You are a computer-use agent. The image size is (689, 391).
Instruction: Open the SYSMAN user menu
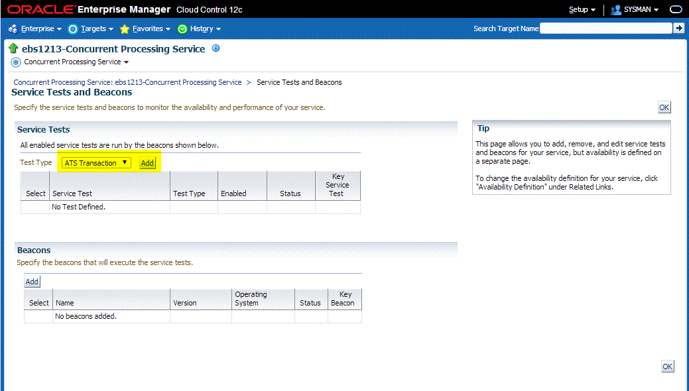tap(641, 9)
